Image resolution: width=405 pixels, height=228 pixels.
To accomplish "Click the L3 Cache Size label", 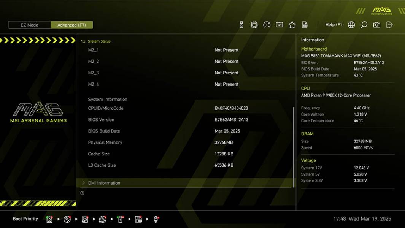I will click(x=102, y=165).
